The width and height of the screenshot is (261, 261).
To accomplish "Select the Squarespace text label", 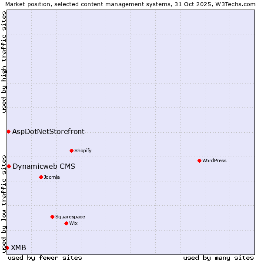I will (70, 217).
